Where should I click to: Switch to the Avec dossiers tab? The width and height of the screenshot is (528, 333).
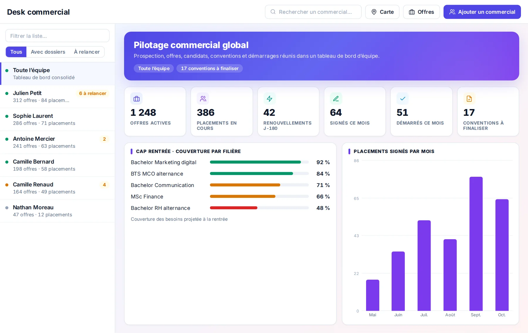coord(48,52)
